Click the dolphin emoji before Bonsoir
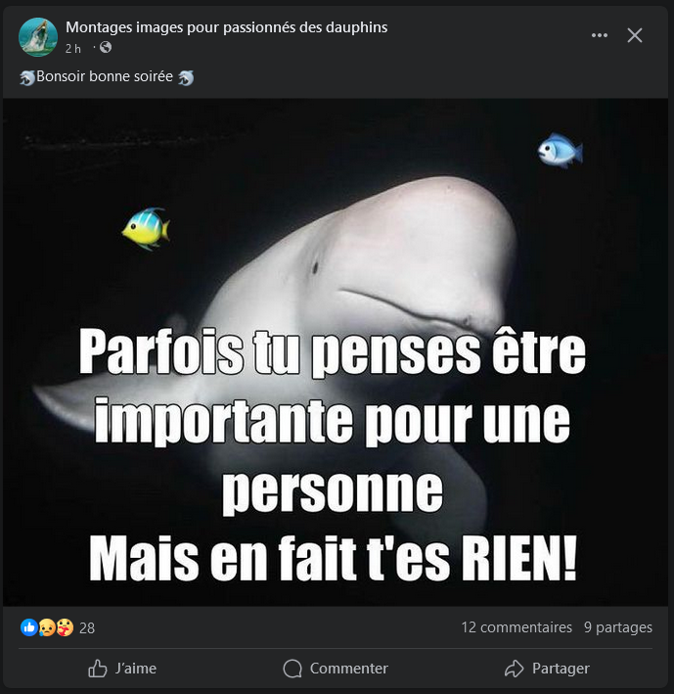This screenshot has height=694, width=674. [x=27, y=77]
